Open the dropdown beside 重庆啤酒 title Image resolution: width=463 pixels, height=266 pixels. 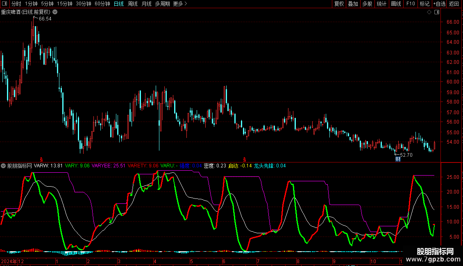click(x=55, y=12)
